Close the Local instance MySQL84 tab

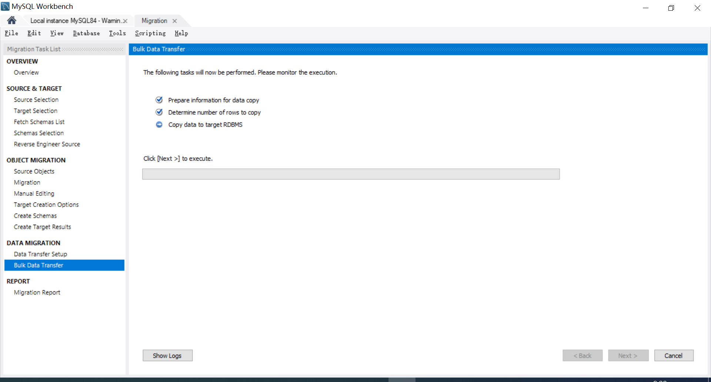tap(125, 21)
